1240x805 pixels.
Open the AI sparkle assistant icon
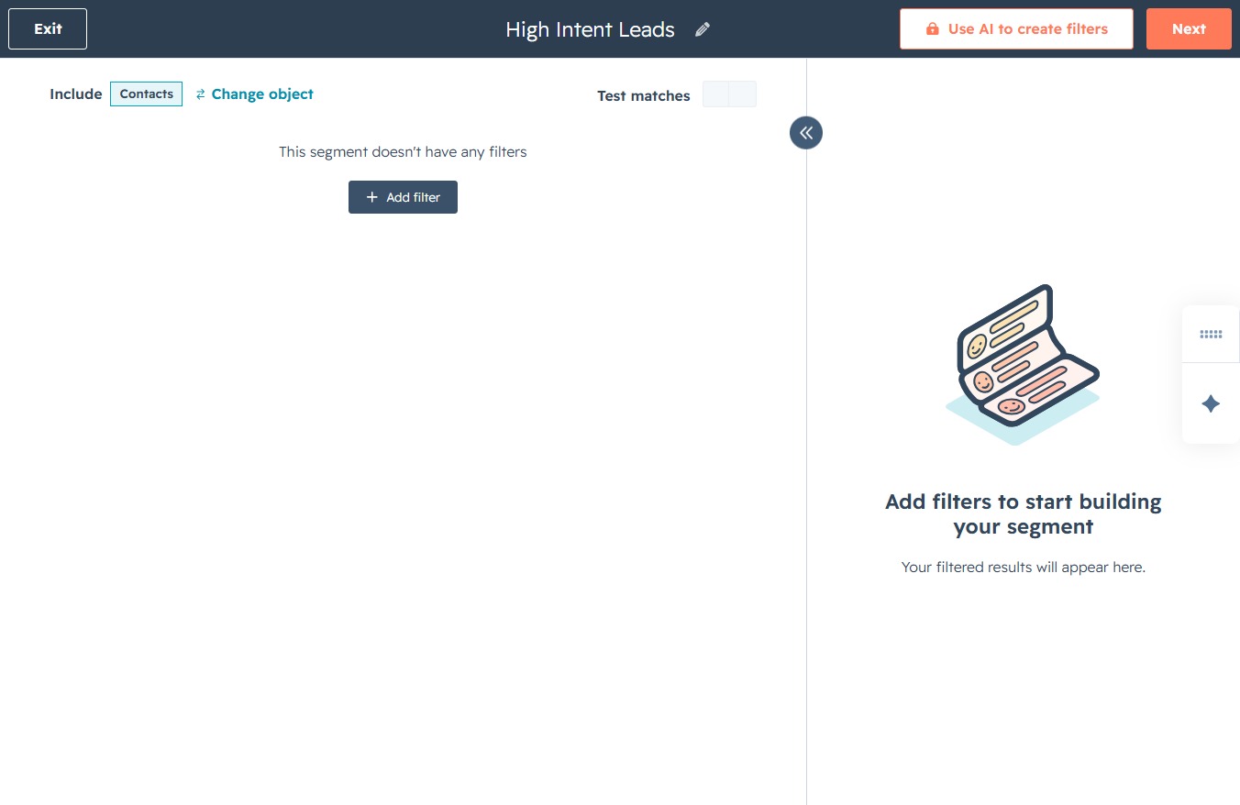[x=1211, y=403]
